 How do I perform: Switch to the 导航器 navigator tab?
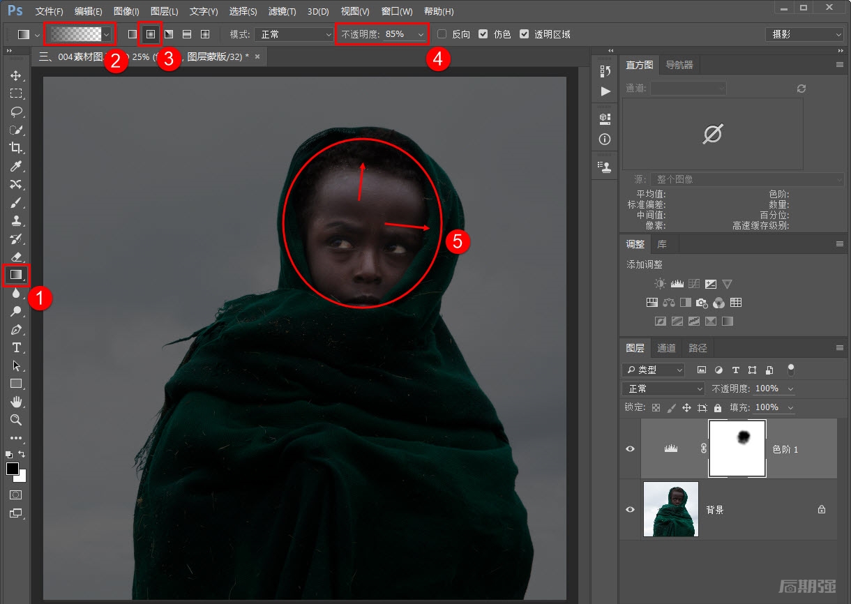(x=679, y=65)
